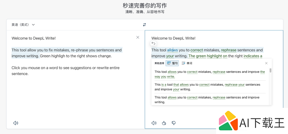The height and width of the screenshot is (134, 288).
Task: Click the green word 'your' before writing
Action: [x=170, y=56]
